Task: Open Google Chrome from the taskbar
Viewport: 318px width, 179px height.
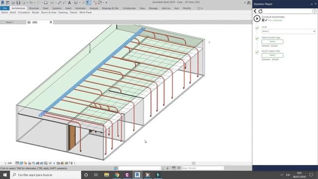Action: point(117,175)
